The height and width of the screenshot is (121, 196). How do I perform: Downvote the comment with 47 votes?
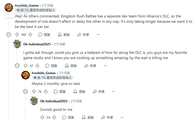37,66
